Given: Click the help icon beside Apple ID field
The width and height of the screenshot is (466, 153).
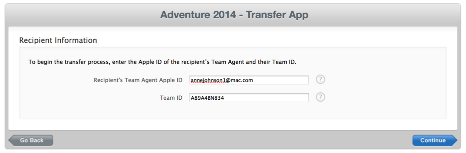Looking at the screenshot, I should (320, 80).
